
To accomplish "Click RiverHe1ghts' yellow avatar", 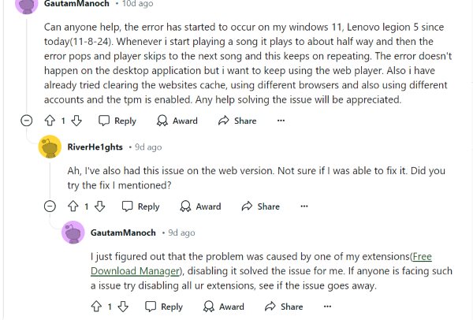I will pyautogui.click(x=50, y=147).
